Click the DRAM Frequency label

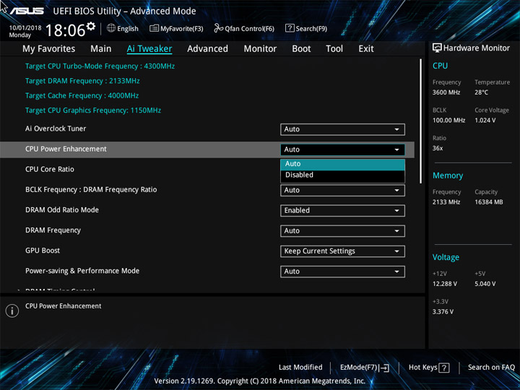[x=53, y=230]
